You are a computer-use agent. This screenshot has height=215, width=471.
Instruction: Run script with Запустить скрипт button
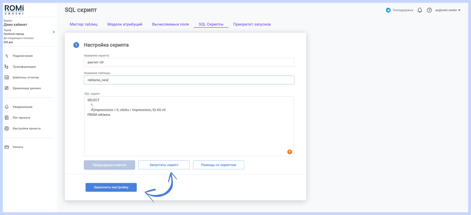(164, 165)
